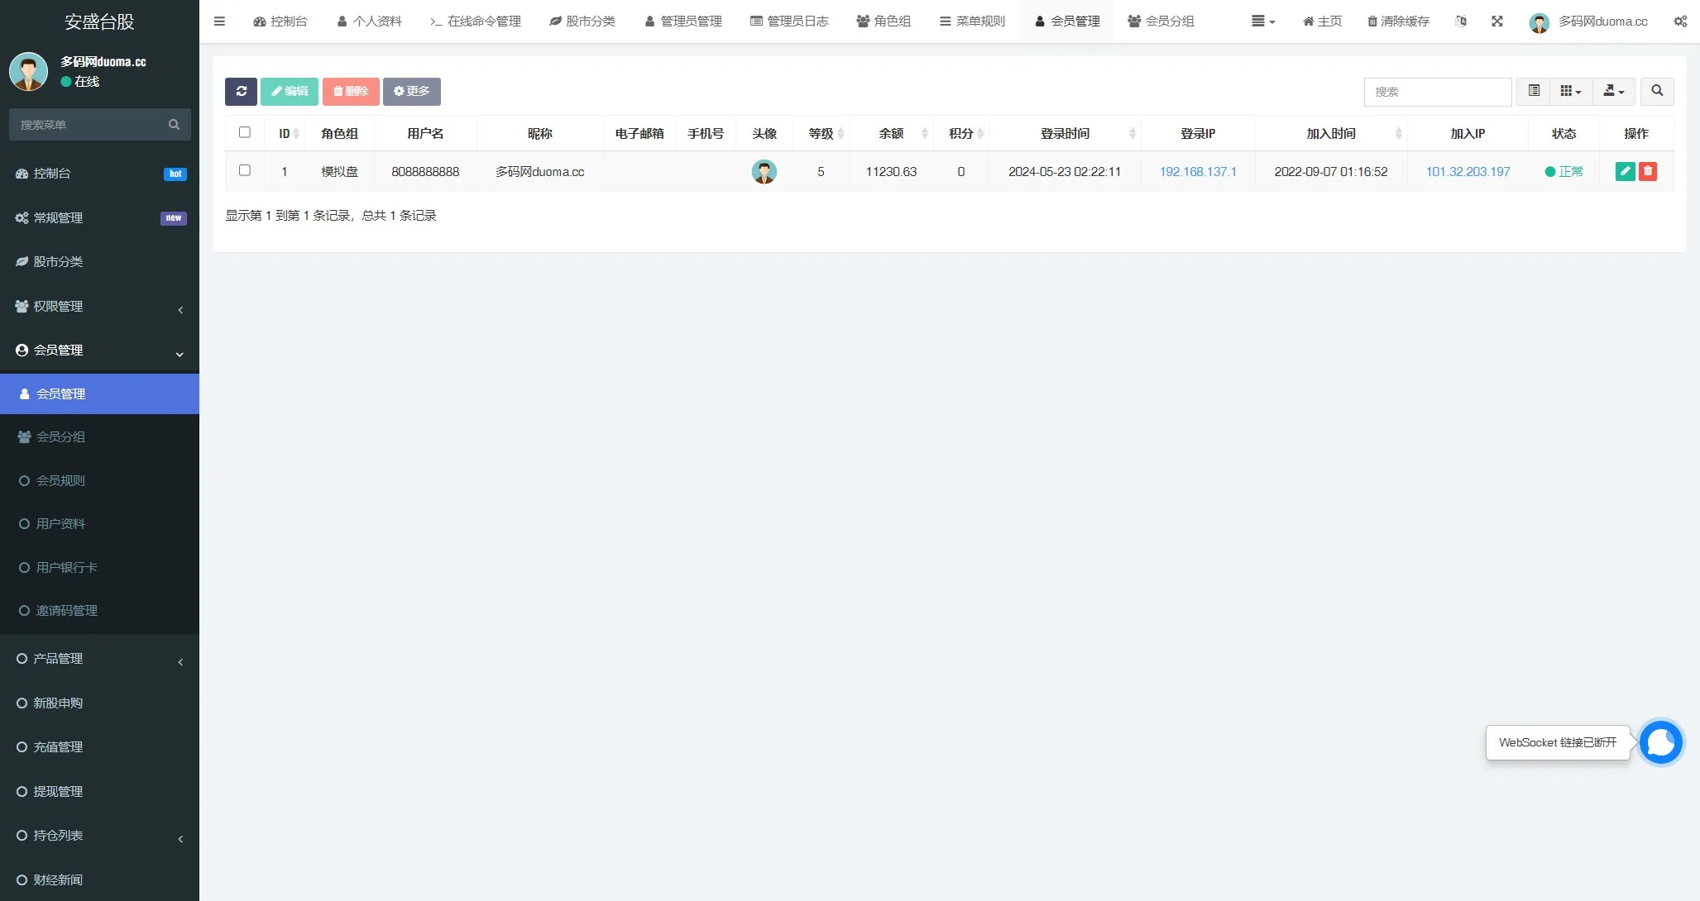This screenshot has width=1700, height=901.
Task: Check the checkbox for member row ID 1
Action: tap(245, 171)
